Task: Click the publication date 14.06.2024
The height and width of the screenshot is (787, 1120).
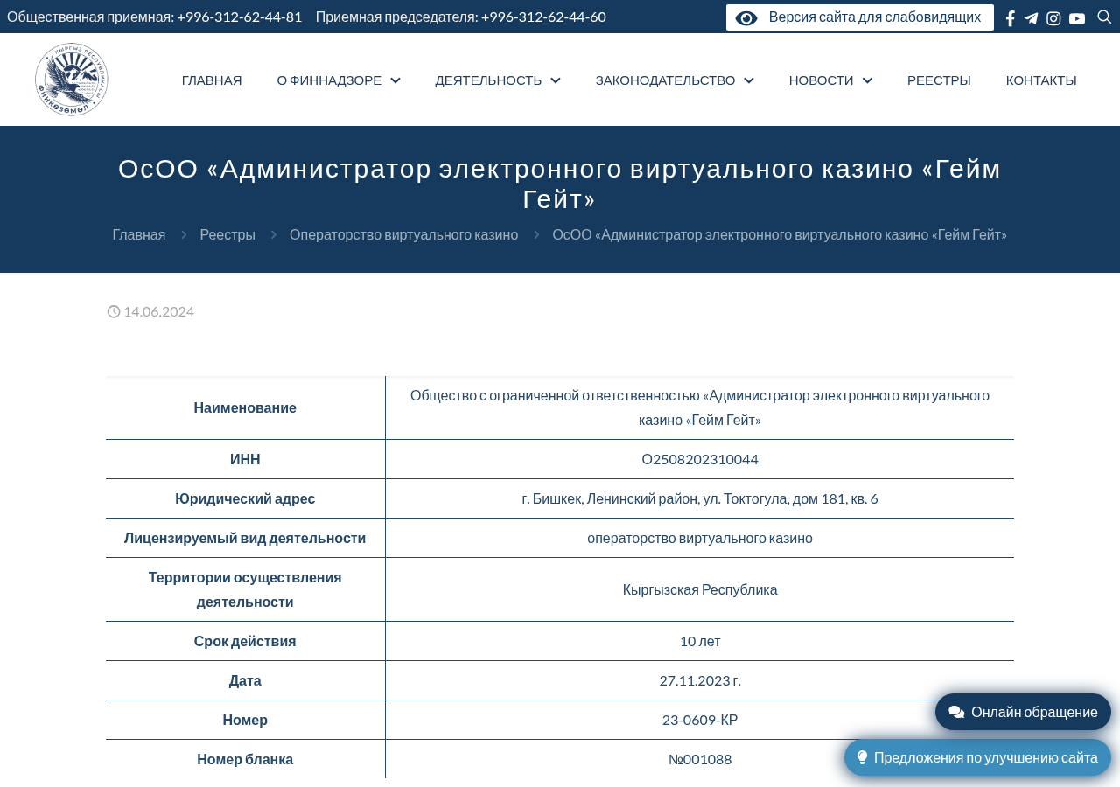Action: pos(158,311)
